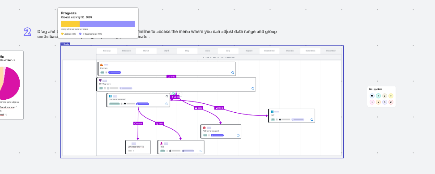
Task: Open the issue key link on the purple funnel card
Action: tap(105, 81)
